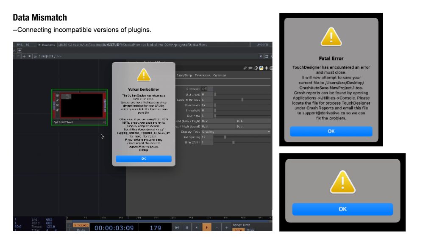Adjust the Cube Filter Size slider
This screenshot has width=434, height=244.
point(242,100)
